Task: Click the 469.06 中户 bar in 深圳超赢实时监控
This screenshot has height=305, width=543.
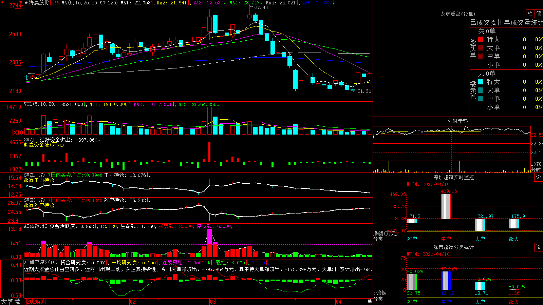Action: (446, 206)
